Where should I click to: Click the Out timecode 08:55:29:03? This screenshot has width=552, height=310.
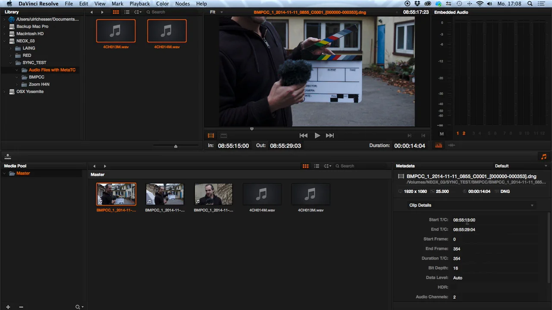coord(285,146)
